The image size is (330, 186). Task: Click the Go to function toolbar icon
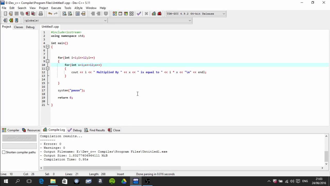tap(78, 14)
